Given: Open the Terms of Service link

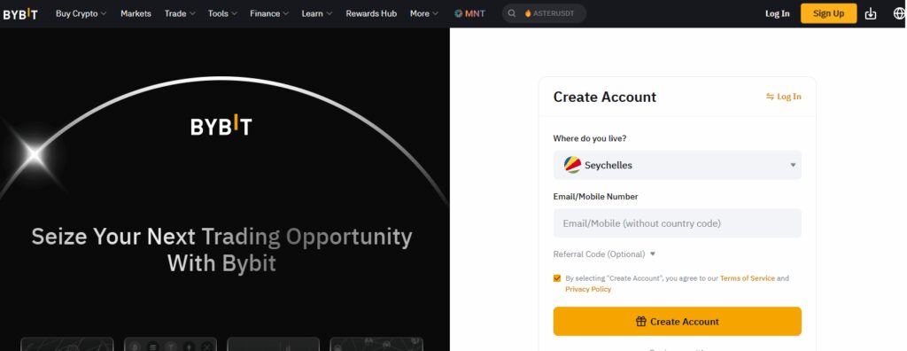Looking at the screenshot, I should click(x=747, y=278).
